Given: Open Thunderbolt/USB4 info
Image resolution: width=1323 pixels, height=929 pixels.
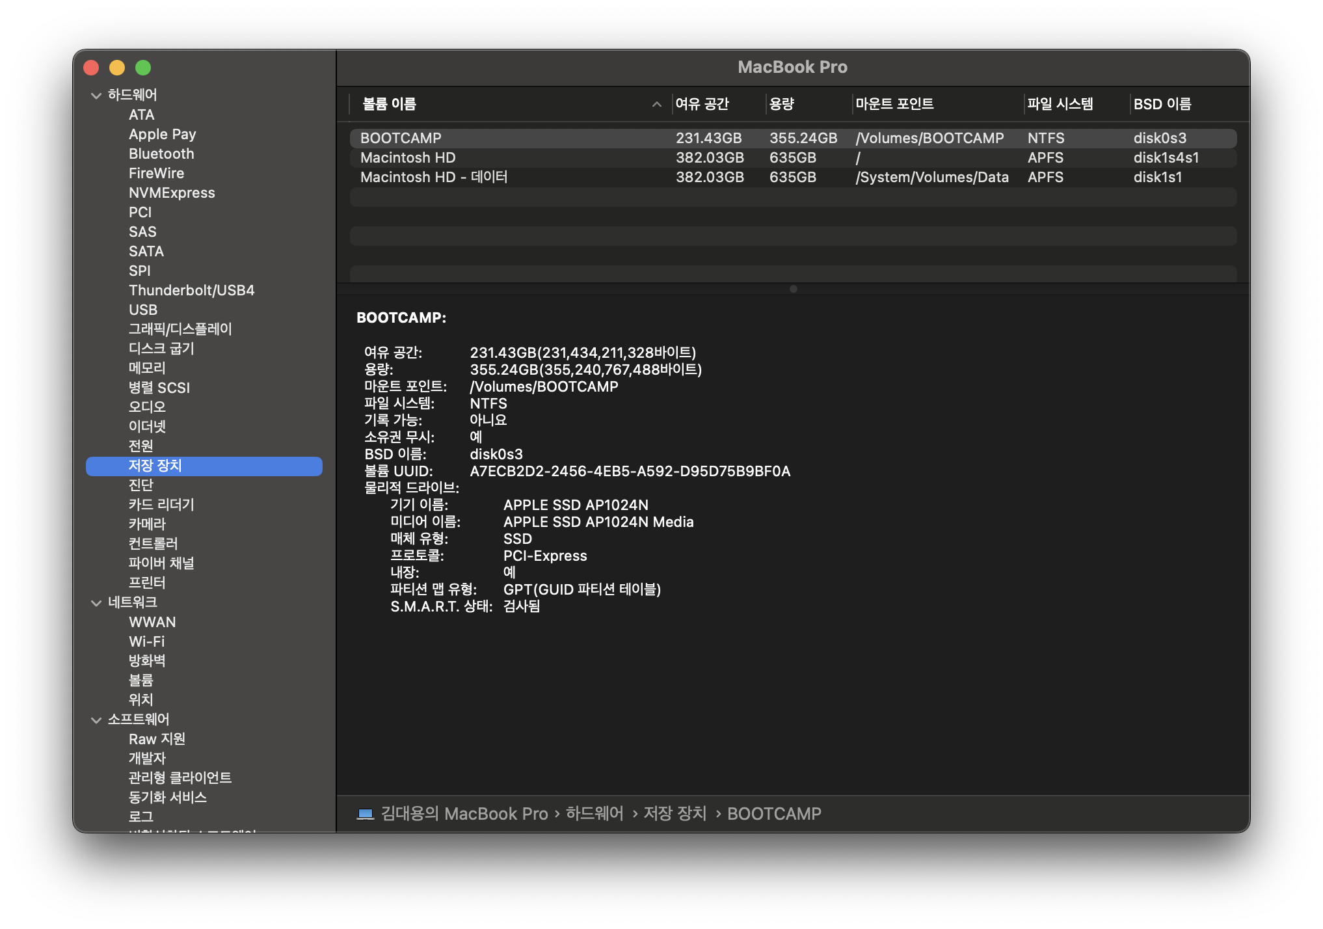Looking at the screenshot, I should [x=191, y=290].
